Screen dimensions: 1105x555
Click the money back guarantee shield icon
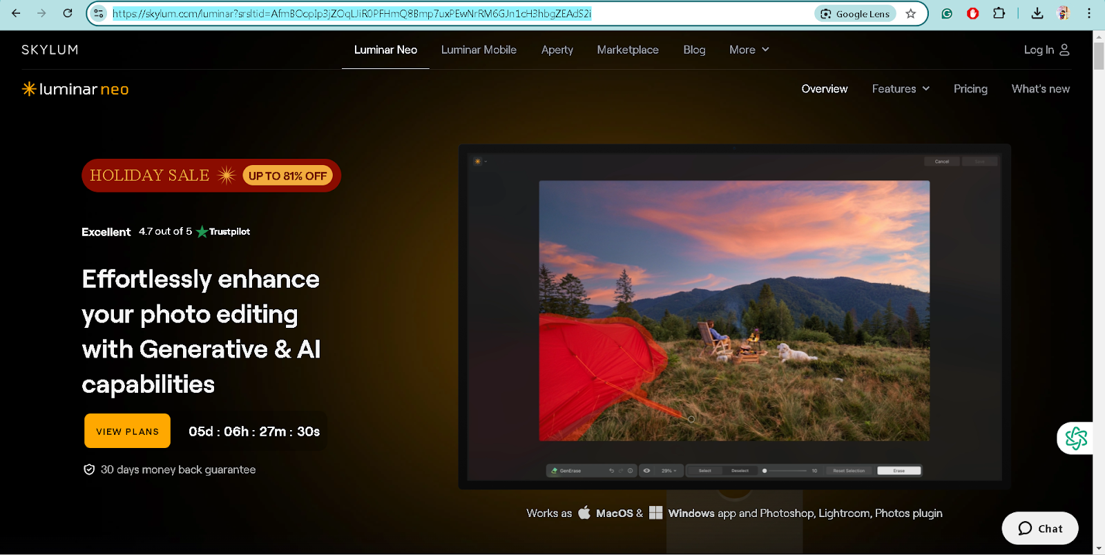[x=89, y=469]
